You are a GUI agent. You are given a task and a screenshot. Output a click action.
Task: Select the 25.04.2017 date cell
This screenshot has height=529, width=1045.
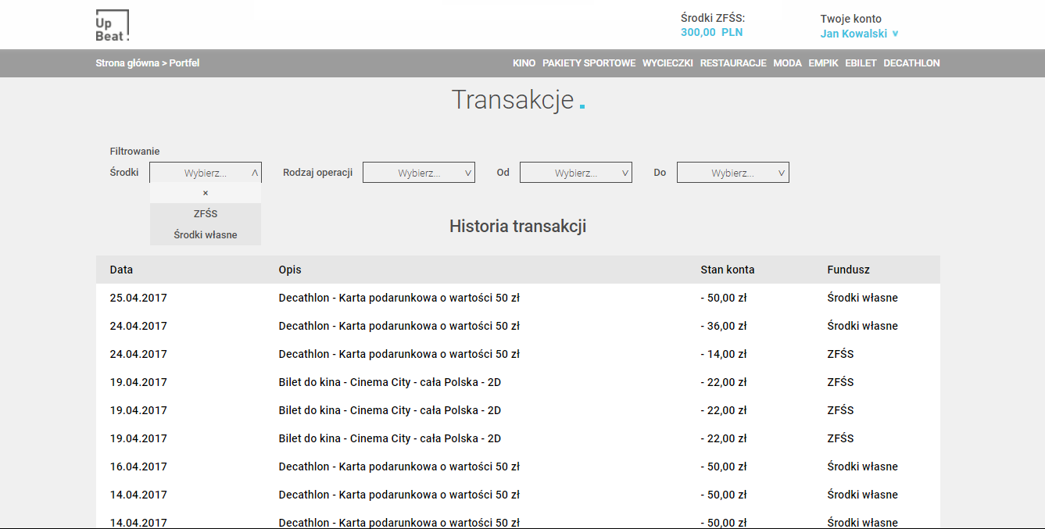coord(138,298)
